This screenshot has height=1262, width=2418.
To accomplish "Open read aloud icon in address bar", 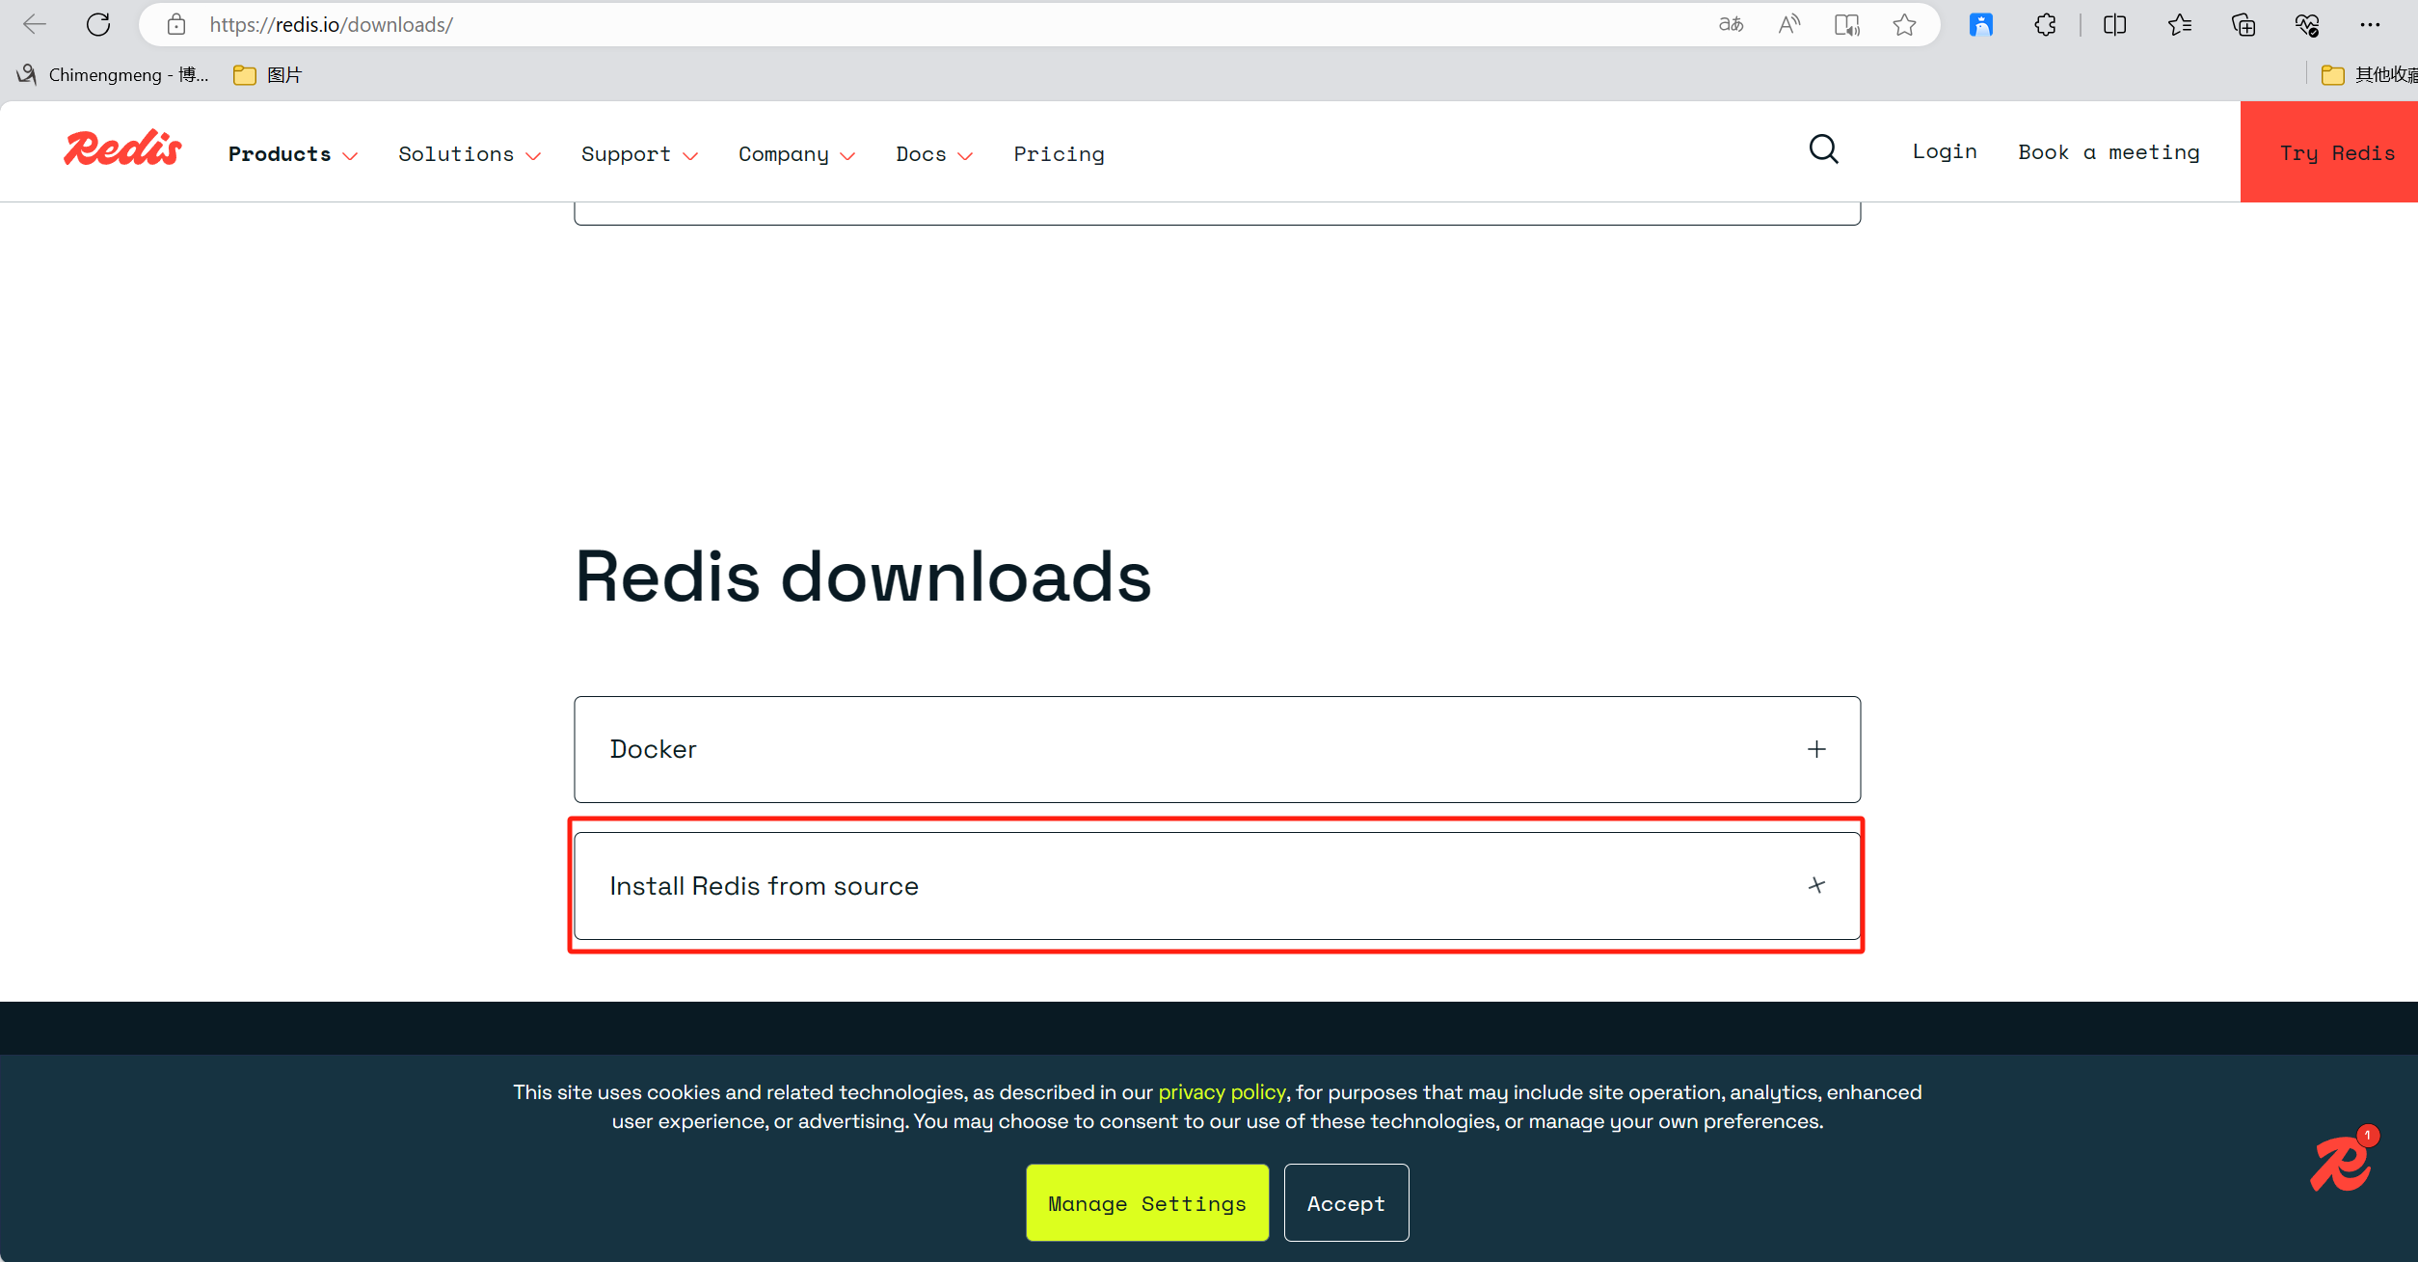I will point(1788,24).
